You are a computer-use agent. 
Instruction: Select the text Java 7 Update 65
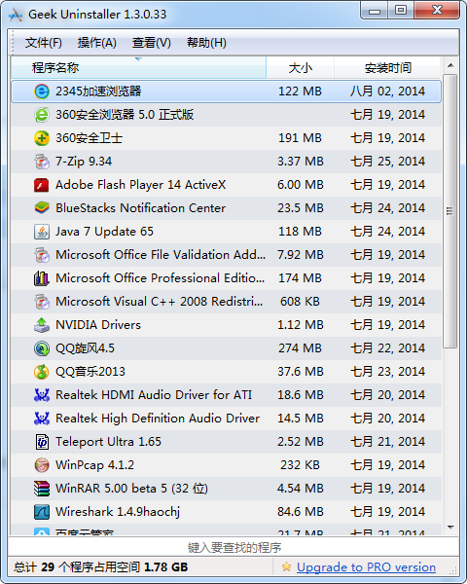(104, 232)
